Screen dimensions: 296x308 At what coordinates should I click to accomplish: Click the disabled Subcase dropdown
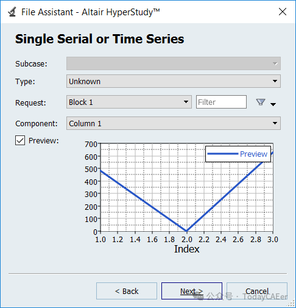pyautogui.click(x=174, y=63)
